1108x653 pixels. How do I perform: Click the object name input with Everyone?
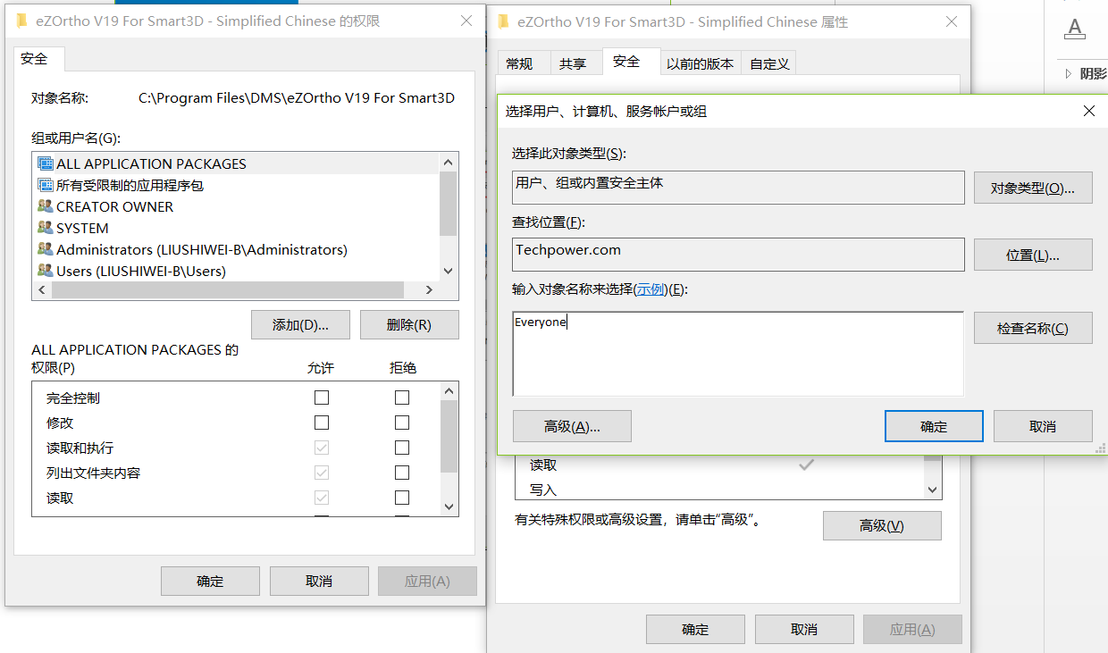pos(738,354)
